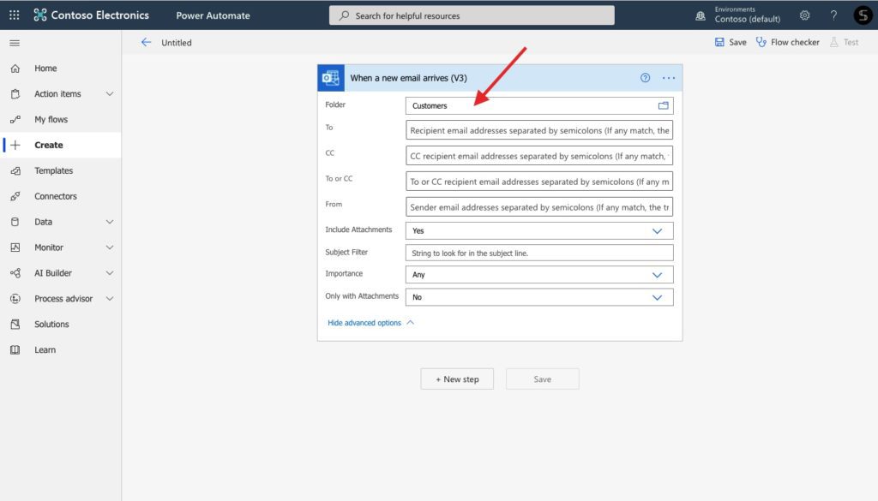Viewport: 878px width, 501px height.
Task: Open the Help question mark icon
Action: point(833,15)
